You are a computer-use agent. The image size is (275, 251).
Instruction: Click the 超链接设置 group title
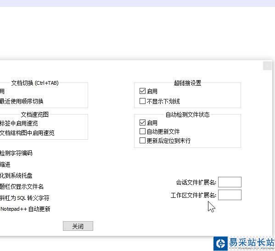pyautogui.click(x=187, y=83)
